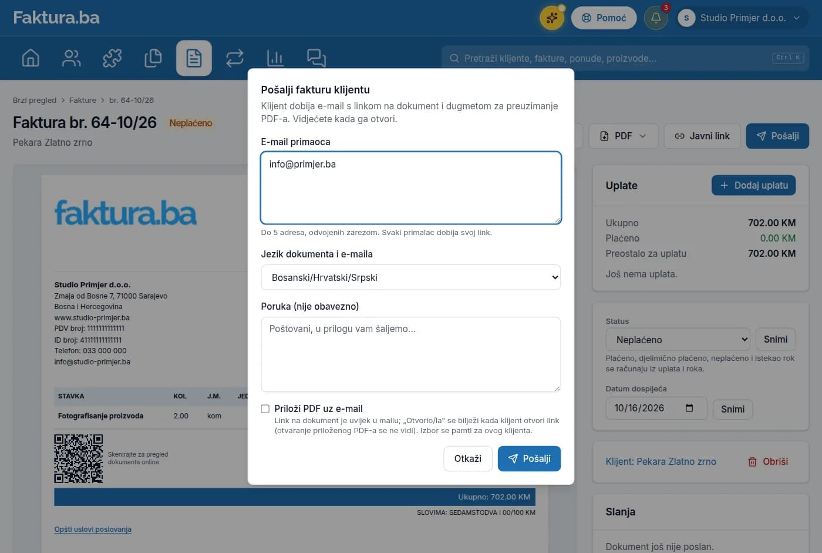
Task: Save status with the Snimi button beside Neplaćeno
Action: click(776, 340)
